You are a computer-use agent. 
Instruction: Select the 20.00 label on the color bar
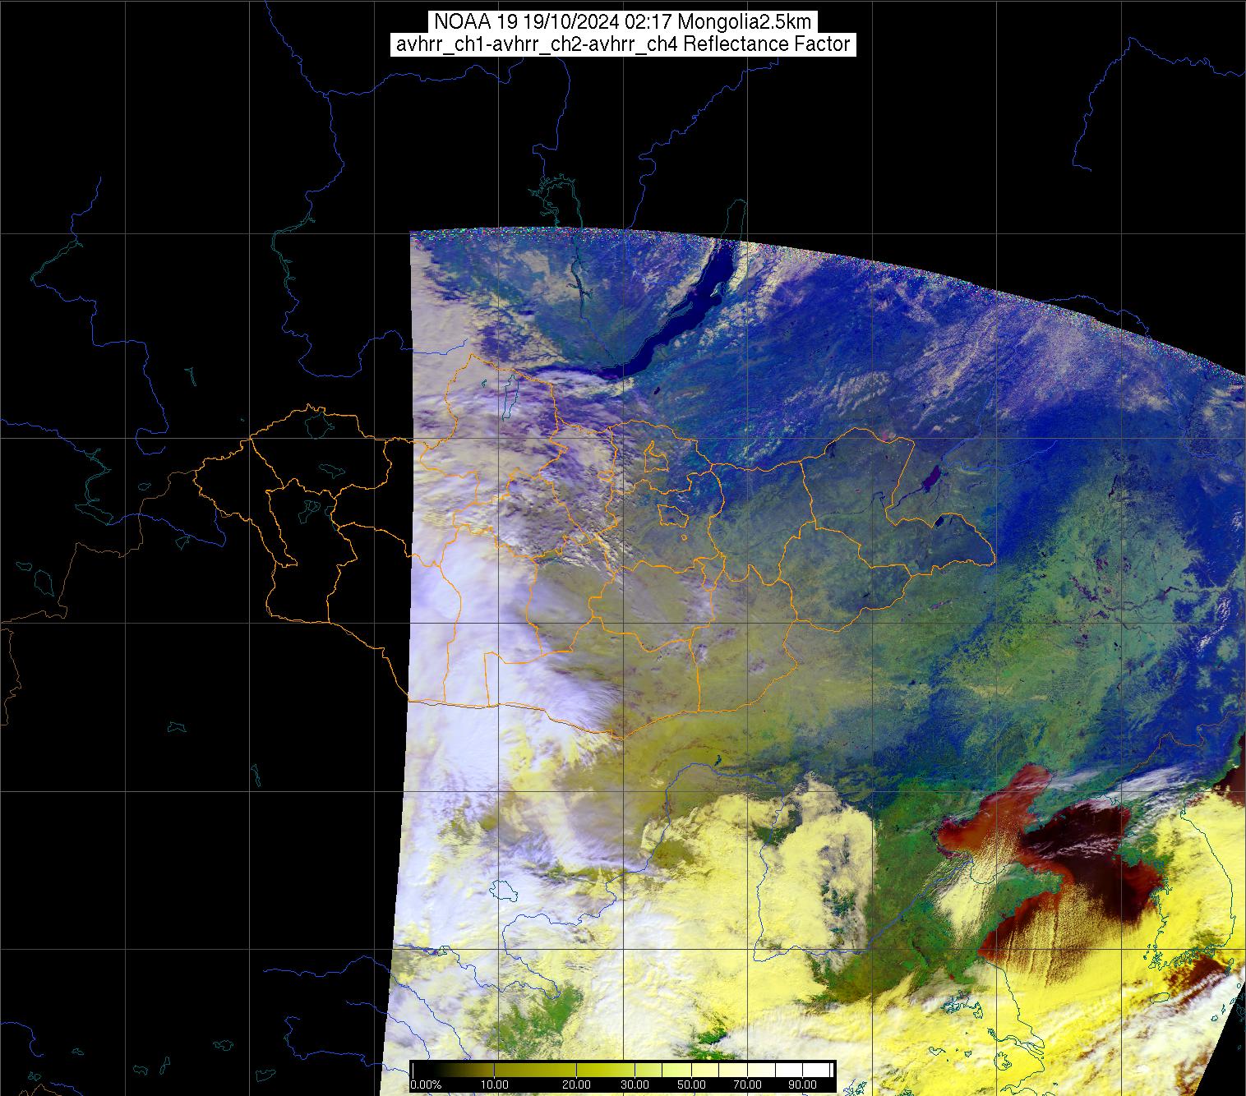[x=576, y=1085]
